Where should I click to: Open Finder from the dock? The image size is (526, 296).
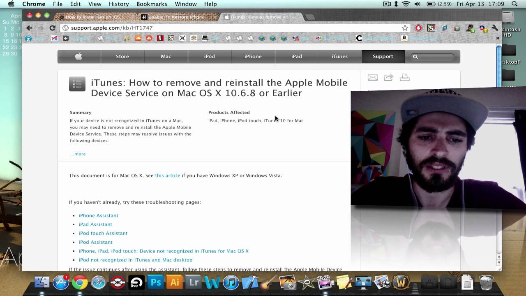42,283
